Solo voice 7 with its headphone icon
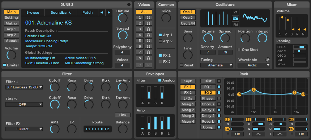This screenshot has height=140, width=311. (148, 52)
